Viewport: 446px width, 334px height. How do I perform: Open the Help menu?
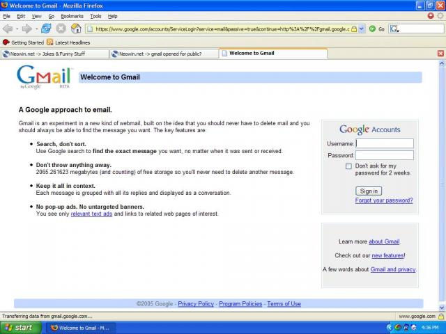coord(112,16)
